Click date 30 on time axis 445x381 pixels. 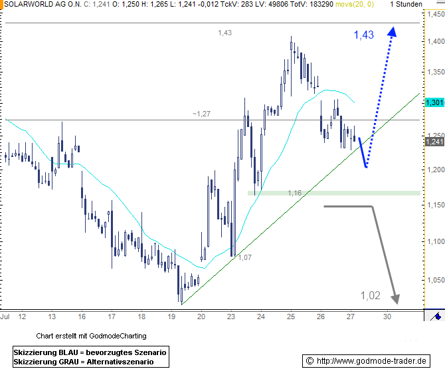(387, 317)
